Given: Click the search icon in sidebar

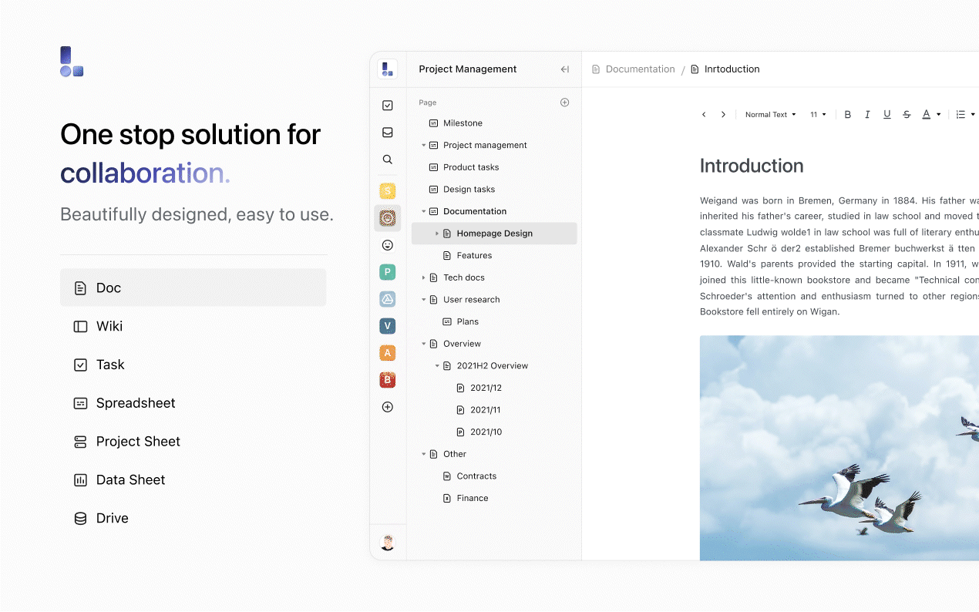Looking at the screenshot, I should coord(388,160).
